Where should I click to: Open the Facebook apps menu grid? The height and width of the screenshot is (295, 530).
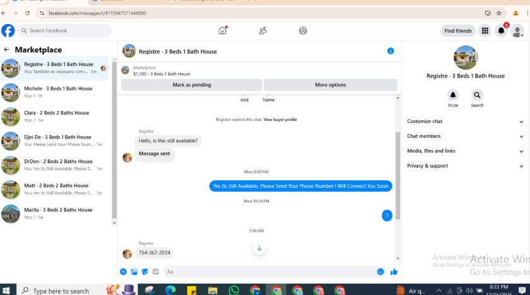[485, 31]
